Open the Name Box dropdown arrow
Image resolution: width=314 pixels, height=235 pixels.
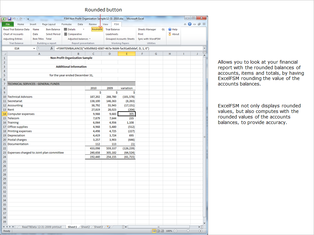click(34, 48)
